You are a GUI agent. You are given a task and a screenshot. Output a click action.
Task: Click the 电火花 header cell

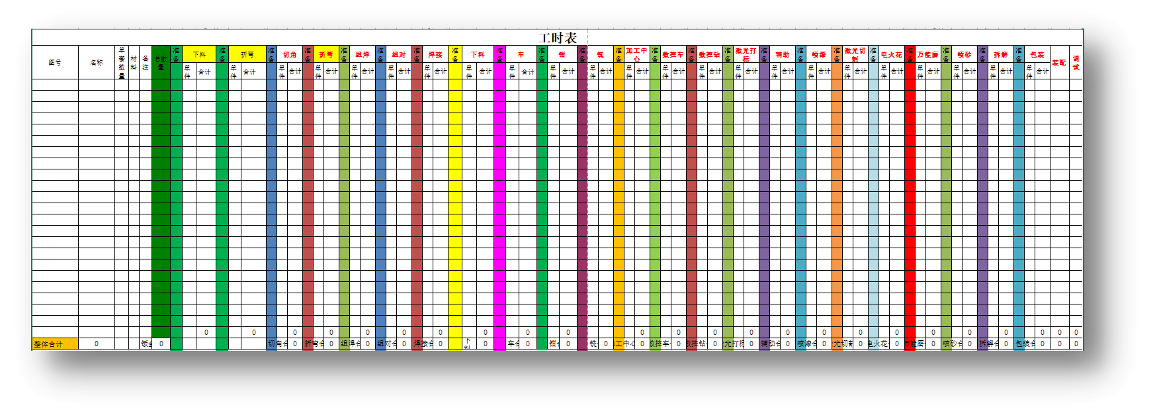[x=891, y=54]
